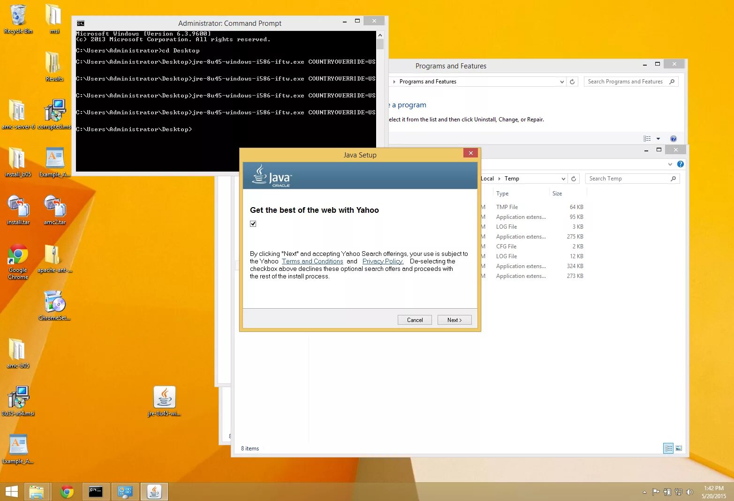Switch Temp folder to large icons view
734x501 pixels.
[x=679, y=449]
